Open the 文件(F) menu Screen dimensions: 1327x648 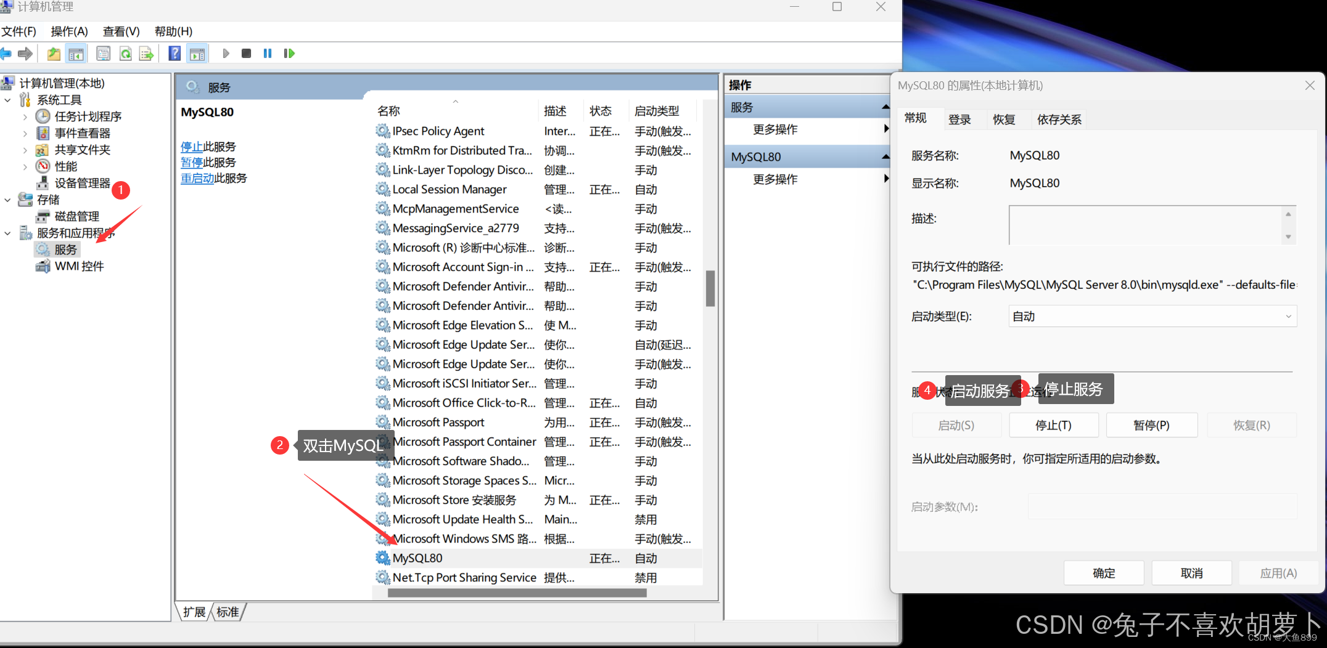(18, 31)
